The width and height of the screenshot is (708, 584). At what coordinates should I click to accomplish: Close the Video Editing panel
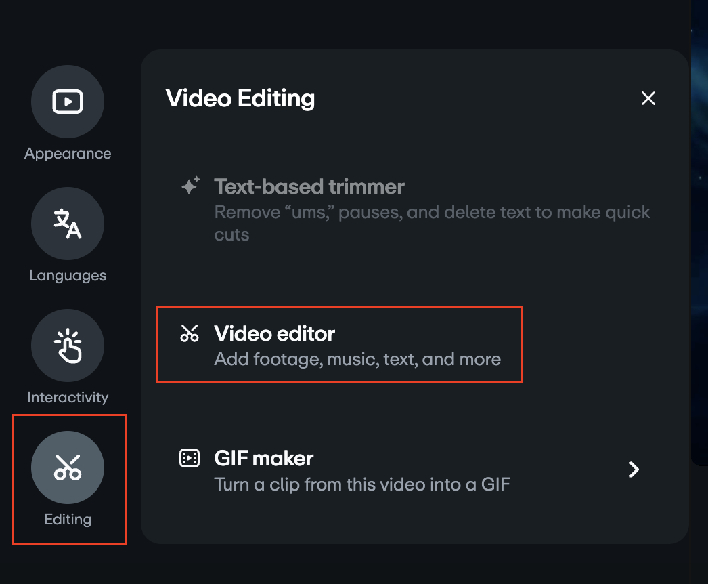tap(648, 98)
